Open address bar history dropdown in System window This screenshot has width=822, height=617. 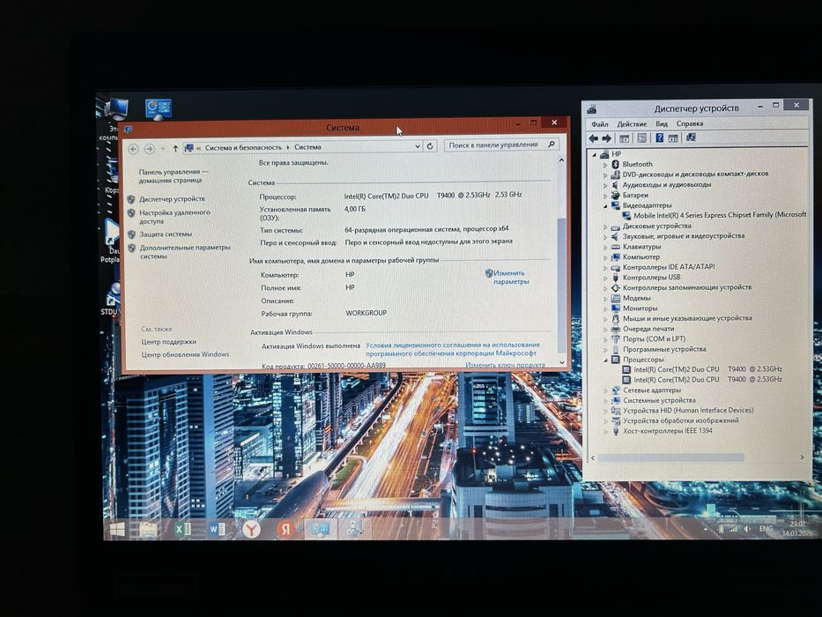tap(418, 146)
